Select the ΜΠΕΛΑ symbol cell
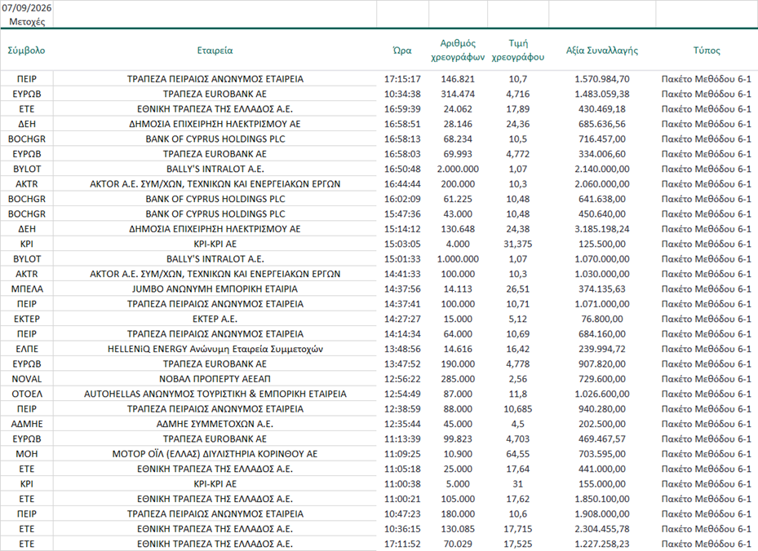Viewport: 758px width, 551px height. coord(27,289)
